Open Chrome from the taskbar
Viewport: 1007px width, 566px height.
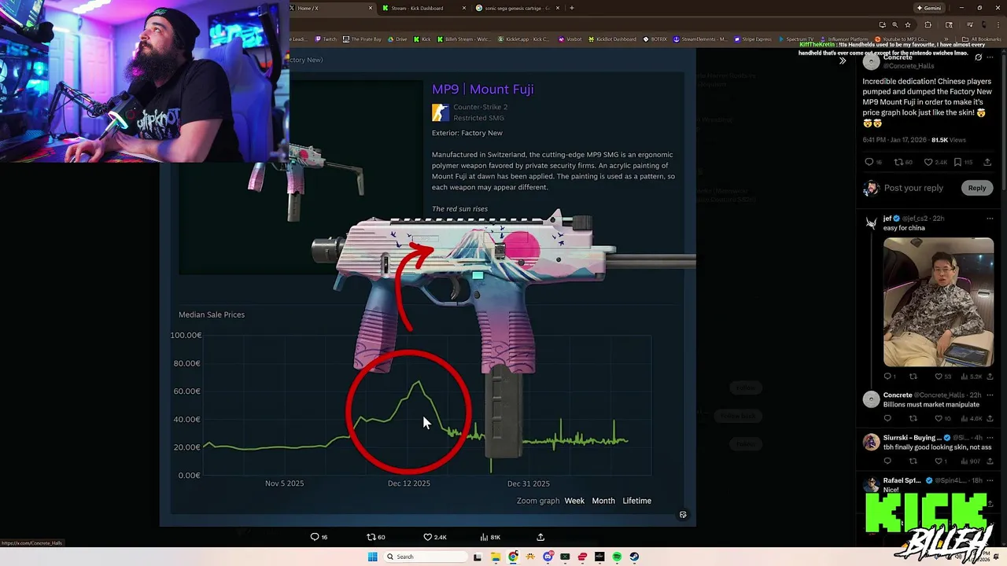click(x=513, y=557)
